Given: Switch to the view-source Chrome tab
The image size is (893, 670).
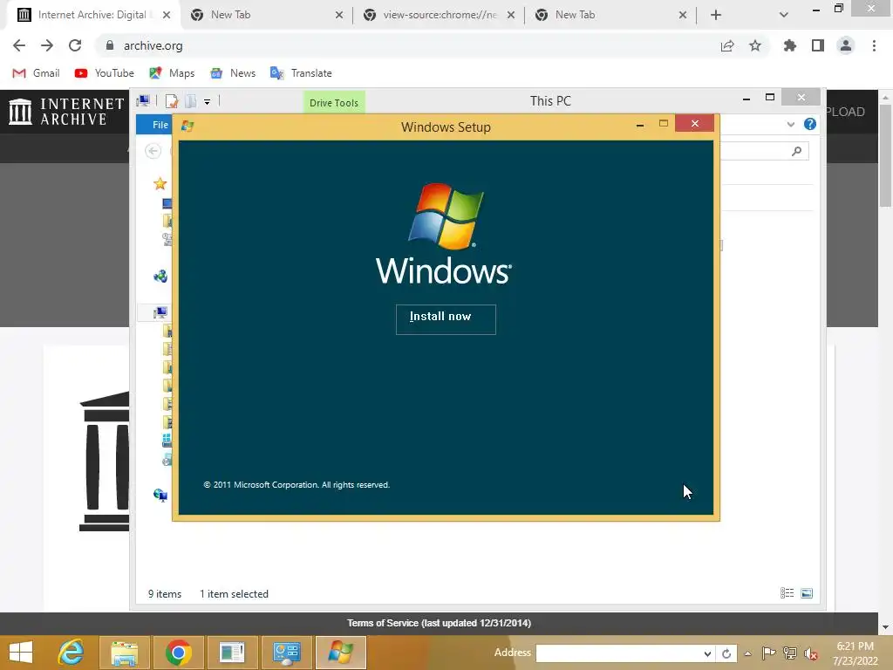Looking at the screenshot, I should [x=440, y=15].
